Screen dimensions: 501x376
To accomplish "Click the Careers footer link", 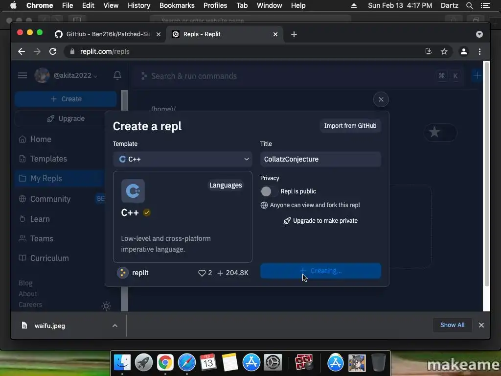I will click(x=30, y=305).
